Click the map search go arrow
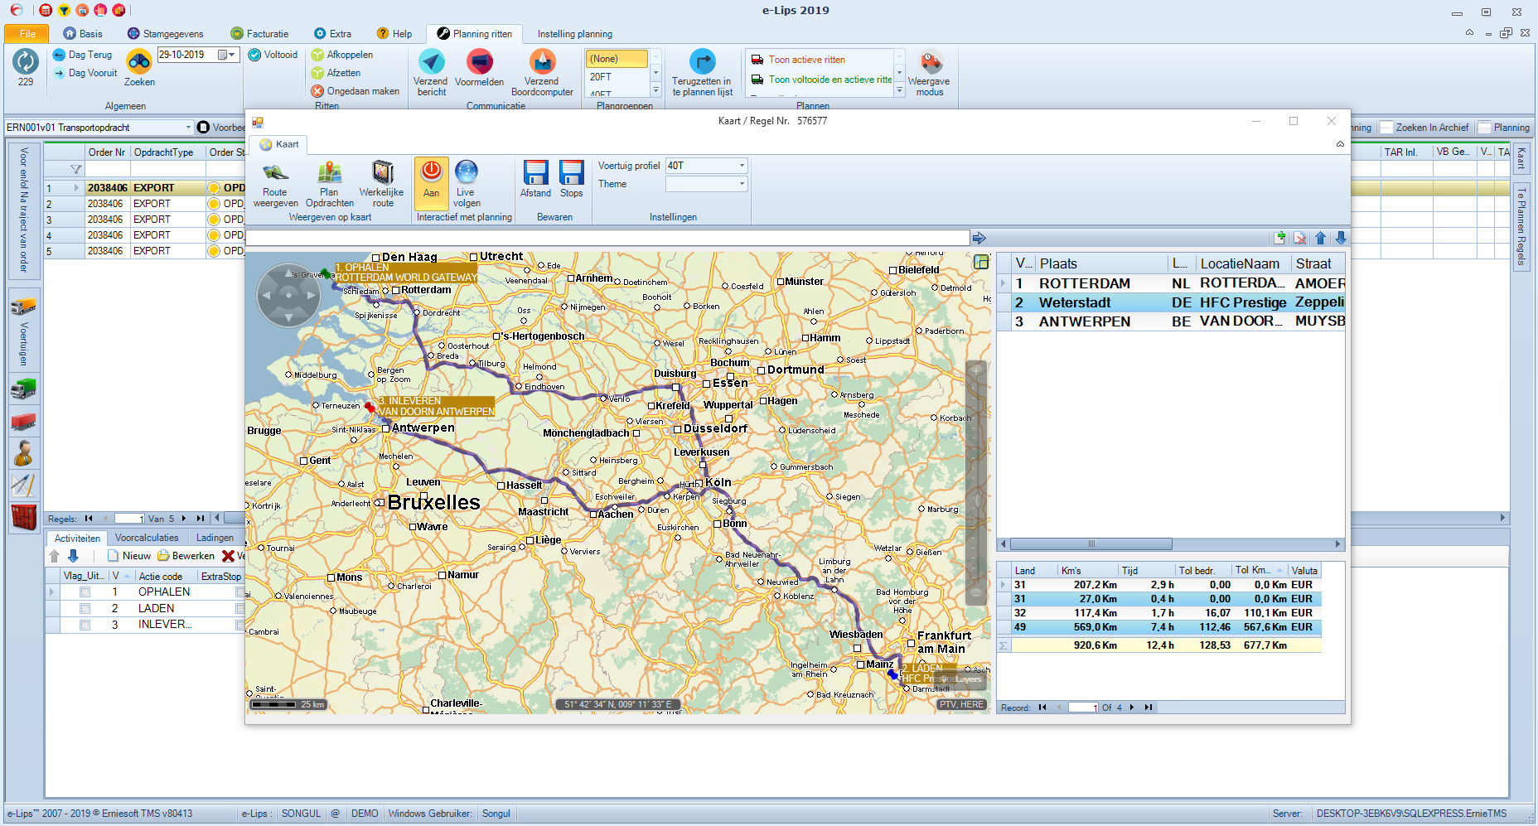This screenshot has width=1538, height=826. coord(979,239)
